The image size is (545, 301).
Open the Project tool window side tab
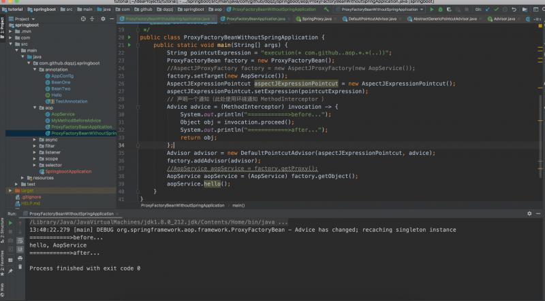tap(3, 27)
